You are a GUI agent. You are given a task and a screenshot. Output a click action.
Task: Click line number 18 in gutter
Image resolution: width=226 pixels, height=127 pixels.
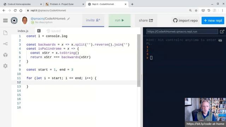[x=19, y=108]
